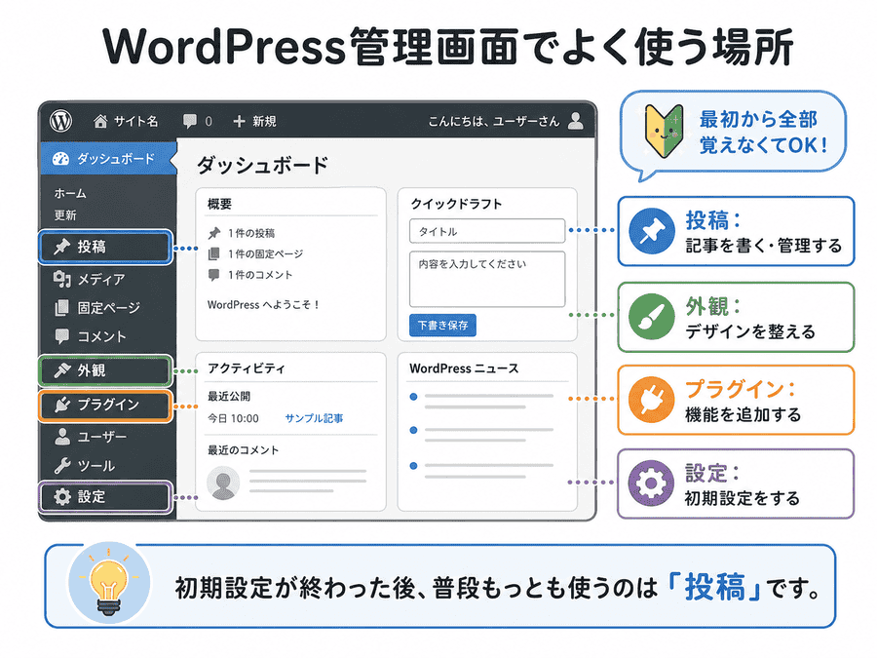
Task: Click the 今日 10:00 timestamp
Action: tap(233, 418)
